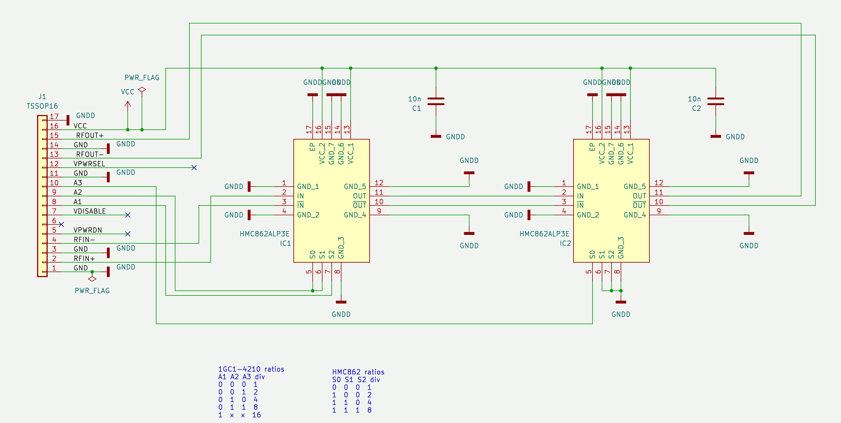Select the GNDD symbol at J1 pin 3

pos(108,253)
